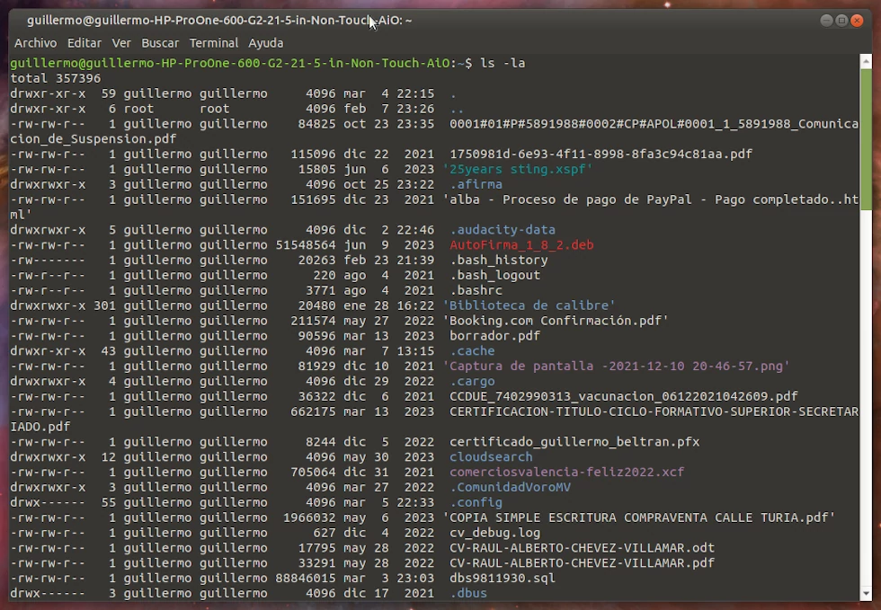The width and height of the screenshot is (881, 610).
Task: Click the cloudsearch directory name
Action: [x=491, y=457]
